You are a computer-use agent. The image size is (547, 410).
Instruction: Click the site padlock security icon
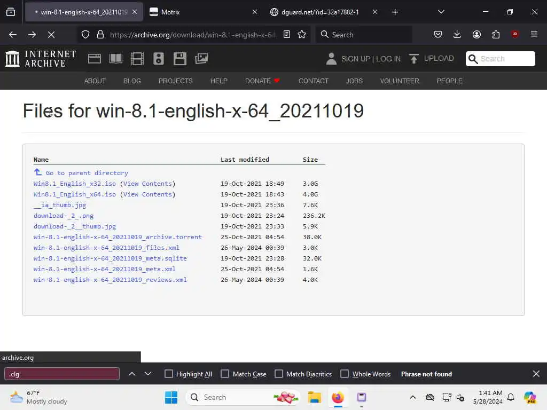[x=100, y=35]
